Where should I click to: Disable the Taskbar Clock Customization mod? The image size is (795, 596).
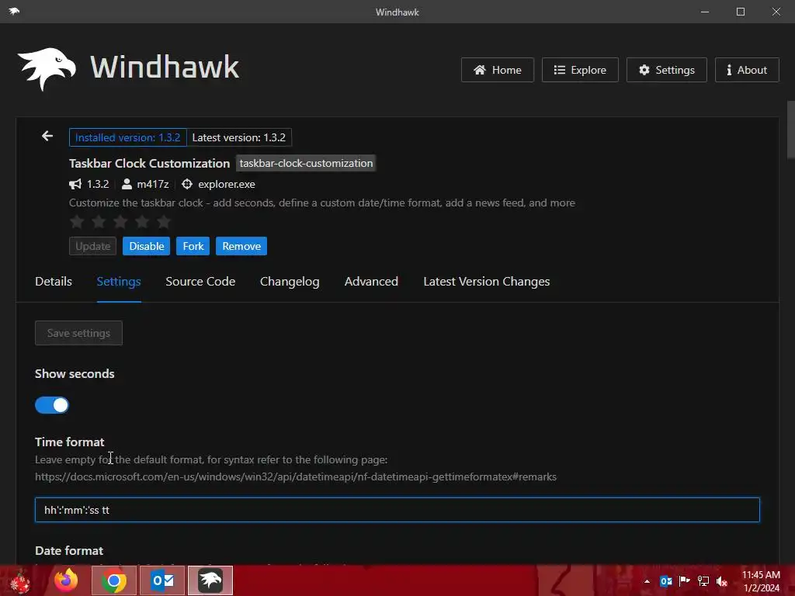click(x=146, y=246)
